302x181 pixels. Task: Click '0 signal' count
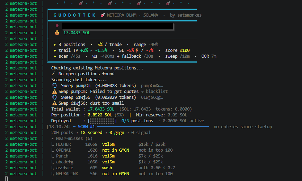click(141, 133)
